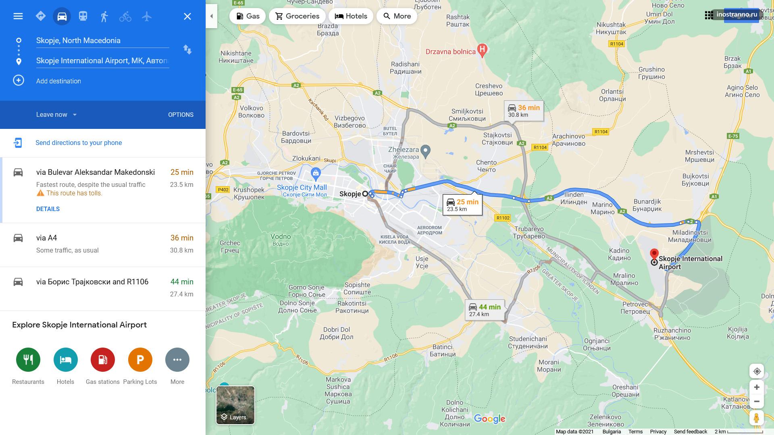
Task: Explore nearby Parking Lots icon
Action: [140, 360]
